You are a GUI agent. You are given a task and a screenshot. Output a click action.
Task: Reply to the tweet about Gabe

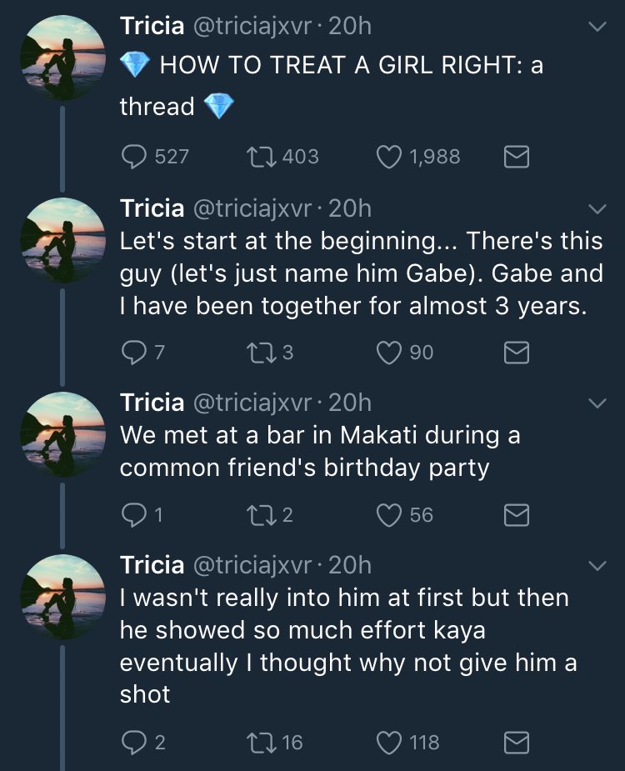tap(134, 353)
